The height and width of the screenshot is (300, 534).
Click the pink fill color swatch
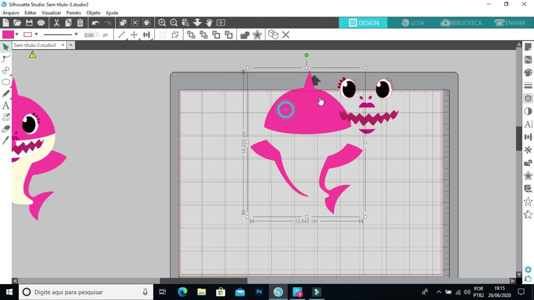click(x=8, y=35)
